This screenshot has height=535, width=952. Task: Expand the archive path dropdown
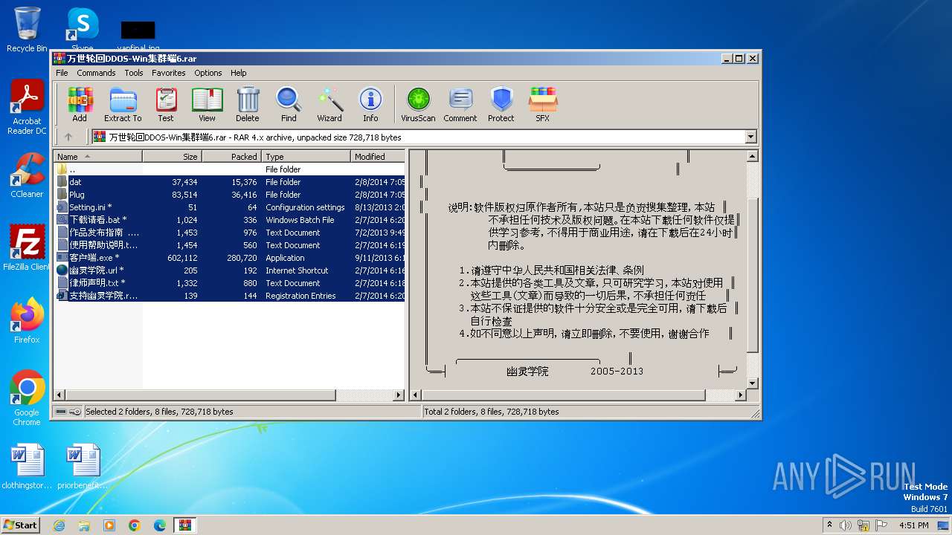pyautogui.click(x=750, y=137)
